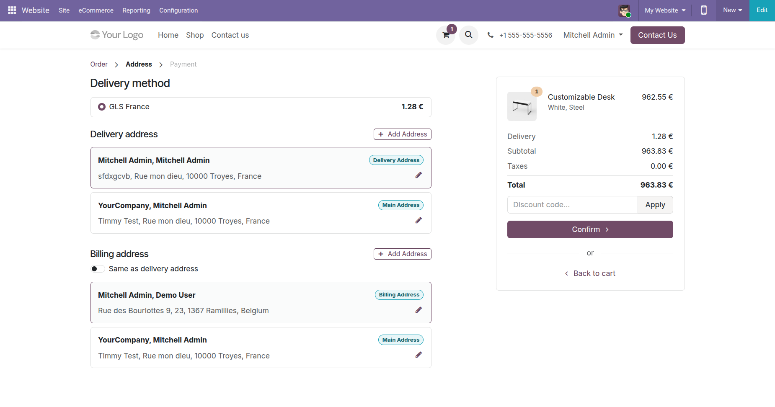775x407 pixels.
Task: Click the phone icon beside the number
Action: tap(490, 35)
